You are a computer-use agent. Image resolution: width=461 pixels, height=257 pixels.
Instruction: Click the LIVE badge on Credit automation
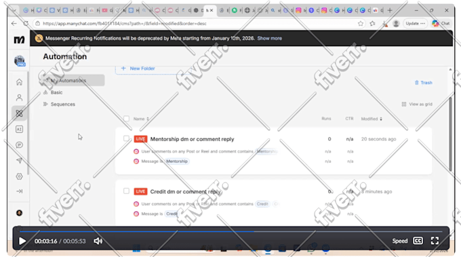140,191
